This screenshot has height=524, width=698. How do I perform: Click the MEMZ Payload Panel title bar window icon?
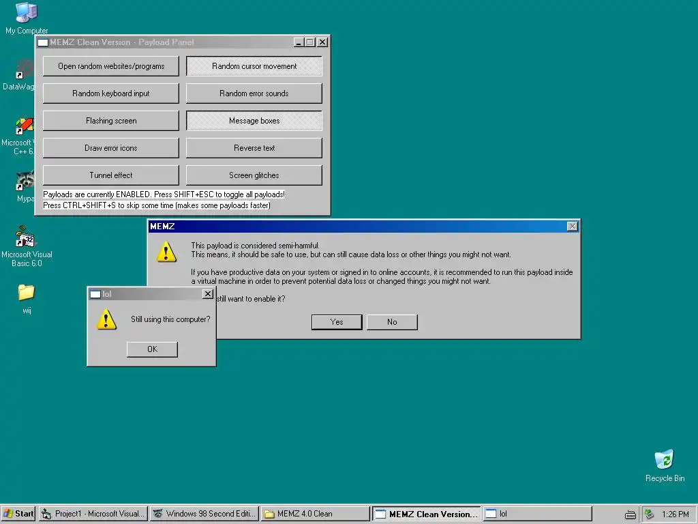(43, 42)
